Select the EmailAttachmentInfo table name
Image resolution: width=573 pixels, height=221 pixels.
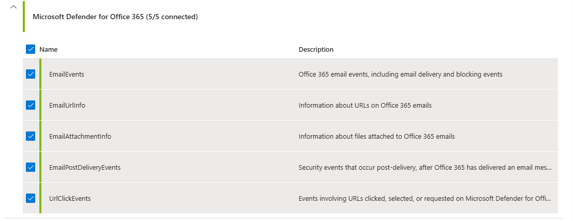(x=80, y=136)
